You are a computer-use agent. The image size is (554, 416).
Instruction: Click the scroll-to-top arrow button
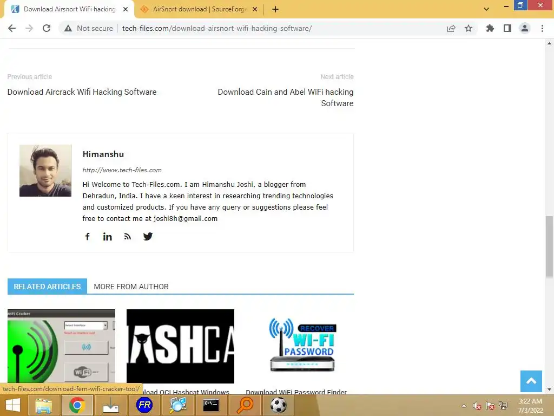click(531, 381)
